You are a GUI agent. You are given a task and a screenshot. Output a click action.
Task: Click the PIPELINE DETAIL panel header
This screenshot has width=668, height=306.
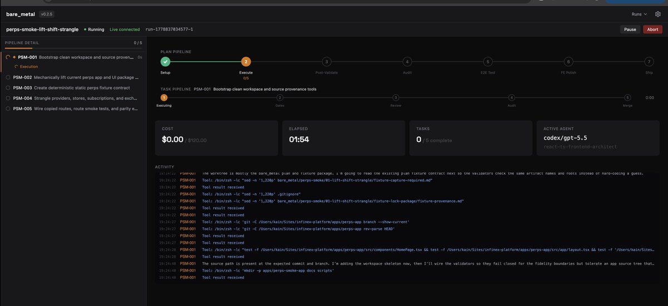22,43
